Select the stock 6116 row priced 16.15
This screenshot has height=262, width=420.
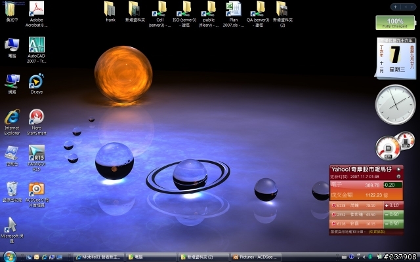point(366,223)
